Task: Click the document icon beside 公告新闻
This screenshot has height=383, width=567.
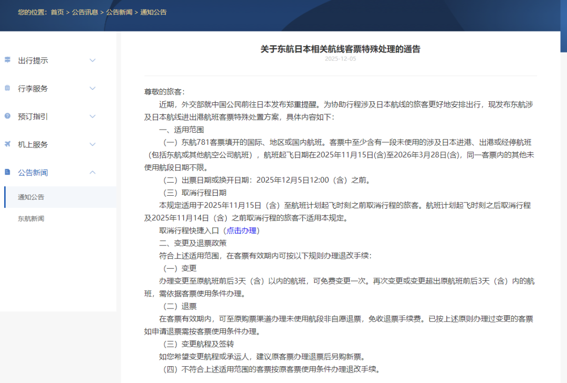Action: click(7, 172)
